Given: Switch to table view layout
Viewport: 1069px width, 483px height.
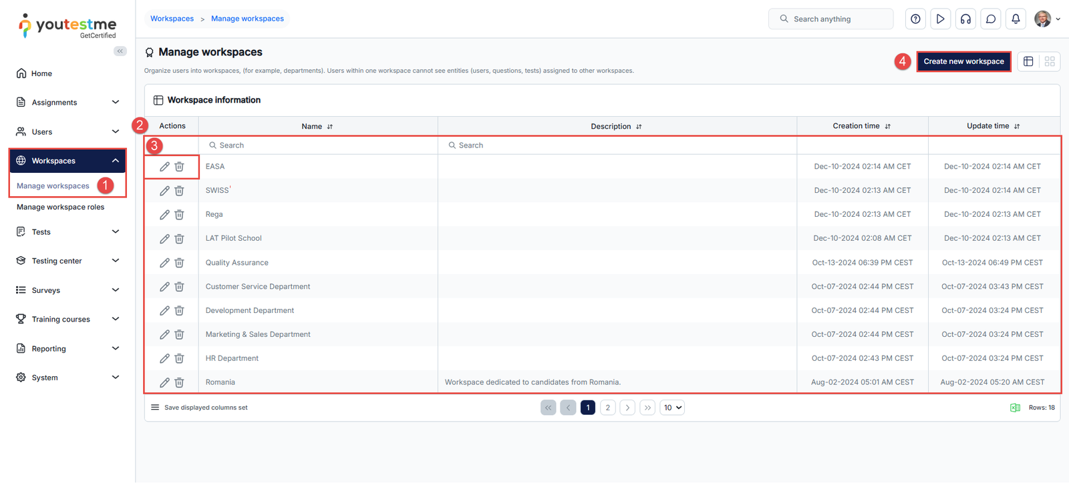Looking at the screenshot, I should (x=1028, y=61).
